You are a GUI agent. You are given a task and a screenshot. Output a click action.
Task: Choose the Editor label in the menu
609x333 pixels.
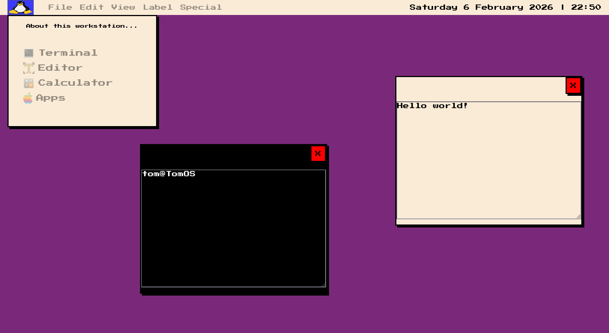pyautogui.click(x=60, y=68)
